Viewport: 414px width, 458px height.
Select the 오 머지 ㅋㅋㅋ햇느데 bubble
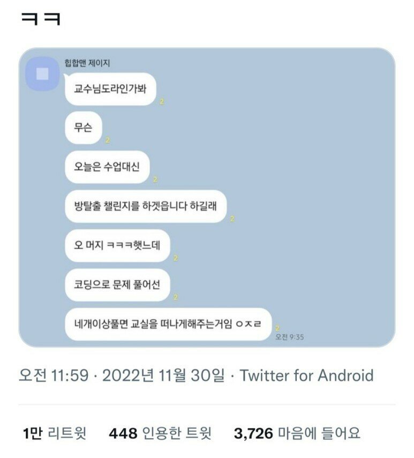[x=117, y=245]
